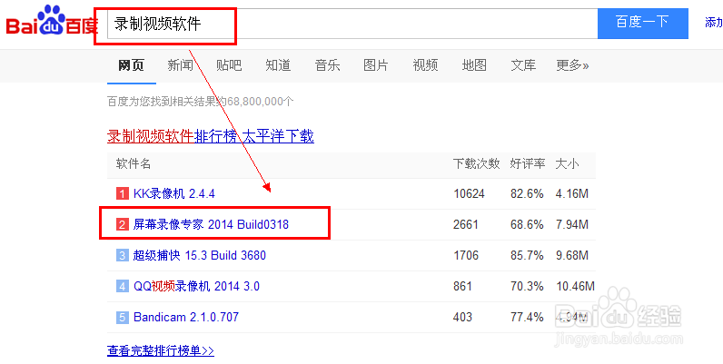This screenshot has height=364, width=723.
Task: Open 录制视频软件排行榜_太平洋下载 result link
Action: point(211,136)
